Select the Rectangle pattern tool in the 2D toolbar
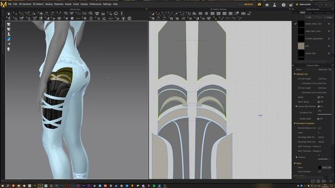The image size is (335, 188). click(200, 14)
